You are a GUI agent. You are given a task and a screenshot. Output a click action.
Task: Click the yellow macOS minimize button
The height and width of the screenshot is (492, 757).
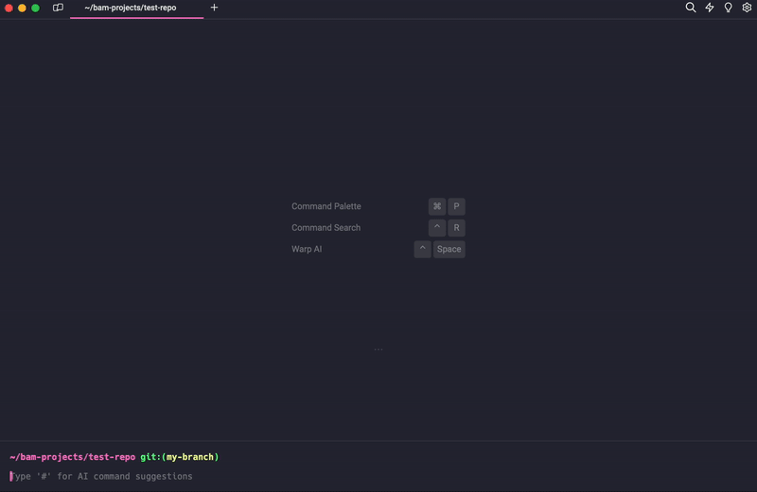22,8
